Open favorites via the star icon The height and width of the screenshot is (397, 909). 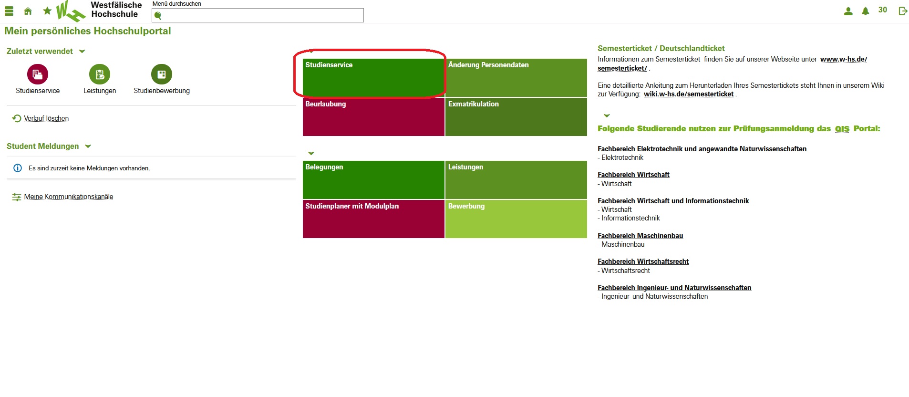[47, 10]
